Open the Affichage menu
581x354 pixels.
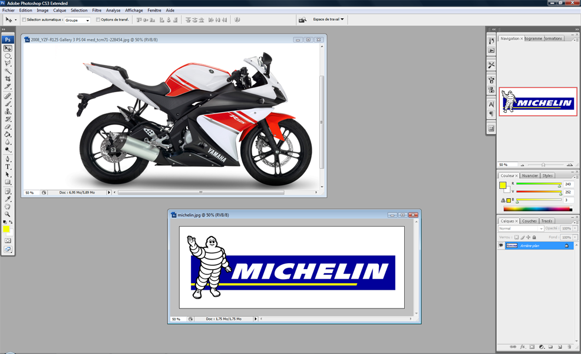point(134,11)
